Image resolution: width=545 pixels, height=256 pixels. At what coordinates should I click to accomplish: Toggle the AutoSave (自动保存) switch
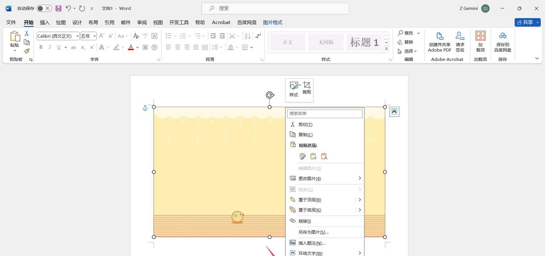(x=44, y=9)
